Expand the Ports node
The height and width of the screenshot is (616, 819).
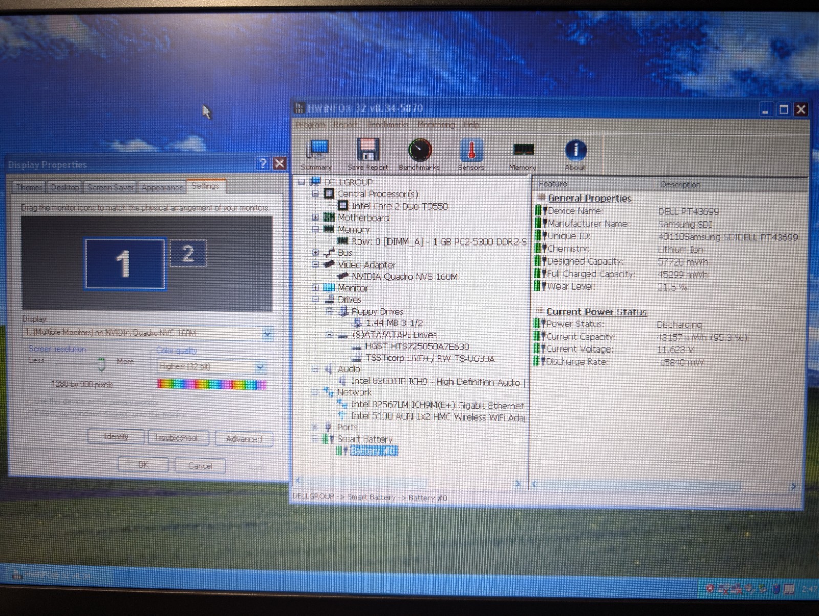[315, 427]
